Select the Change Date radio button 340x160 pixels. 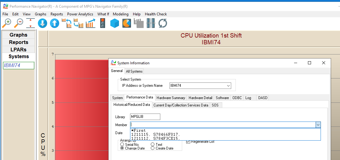[122, 148]
